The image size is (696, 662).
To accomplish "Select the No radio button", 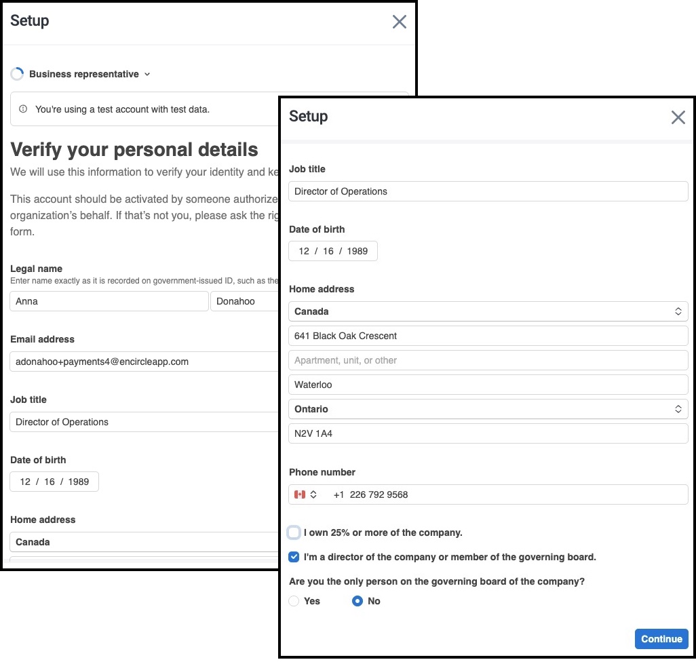I will click(x=357, y=601).
